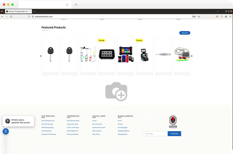This screenshot has height=154, width=233.
Task: Go to the Auto Keyless Entry link
Action: [73, 121]
